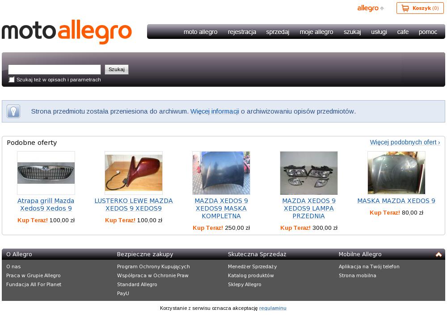The width and height of the screenshot is (447, 317).
Task: Click the shopping cart icon in Koszyk
Action: pyautogui.click(x=405, y=8)
